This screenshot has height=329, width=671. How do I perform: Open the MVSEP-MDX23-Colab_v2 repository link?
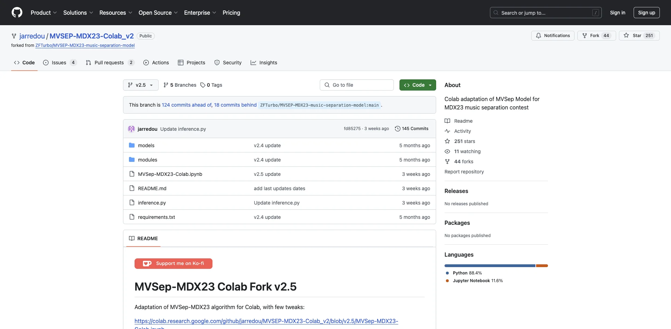(92, 36)
